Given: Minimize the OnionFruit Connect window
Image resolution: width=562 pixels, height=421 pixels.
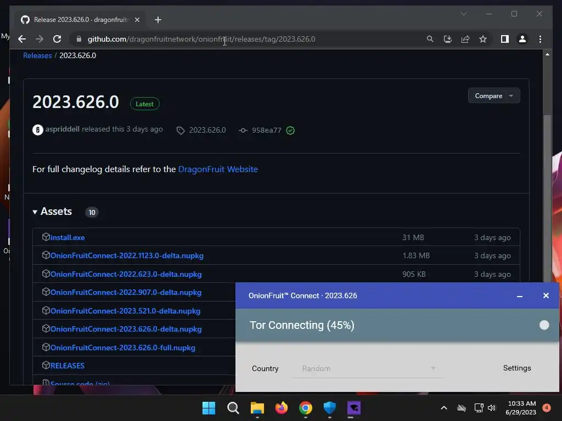Looking at the screenshot, I should coord(519,295).
